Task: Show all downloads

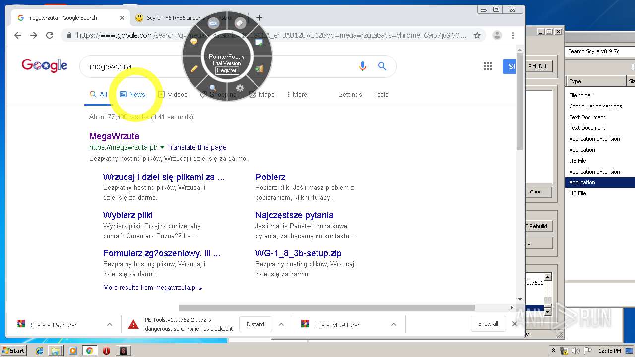Action: click(488, 324)
